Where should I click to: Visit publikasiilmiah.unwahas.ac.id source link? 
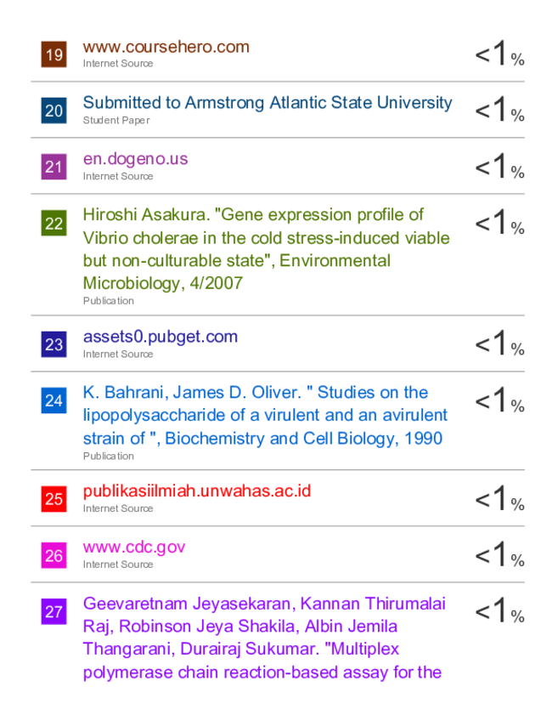pyautogui.click(x=197, y=491)
